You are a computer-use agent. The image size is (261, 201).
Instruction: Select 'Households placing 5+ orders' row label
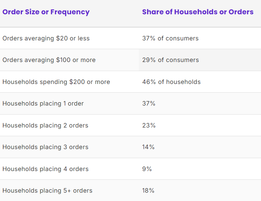(47, 191)
